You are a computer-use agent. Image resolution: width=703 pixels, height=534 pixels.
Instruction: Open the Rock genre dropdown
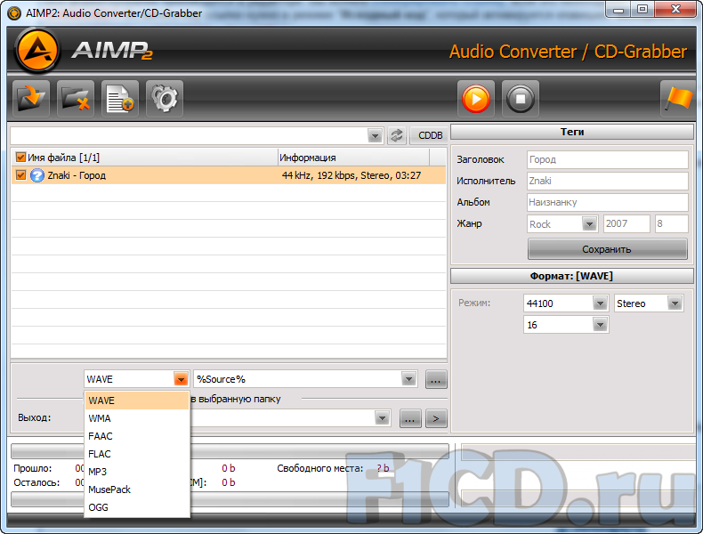click(589, 223)
